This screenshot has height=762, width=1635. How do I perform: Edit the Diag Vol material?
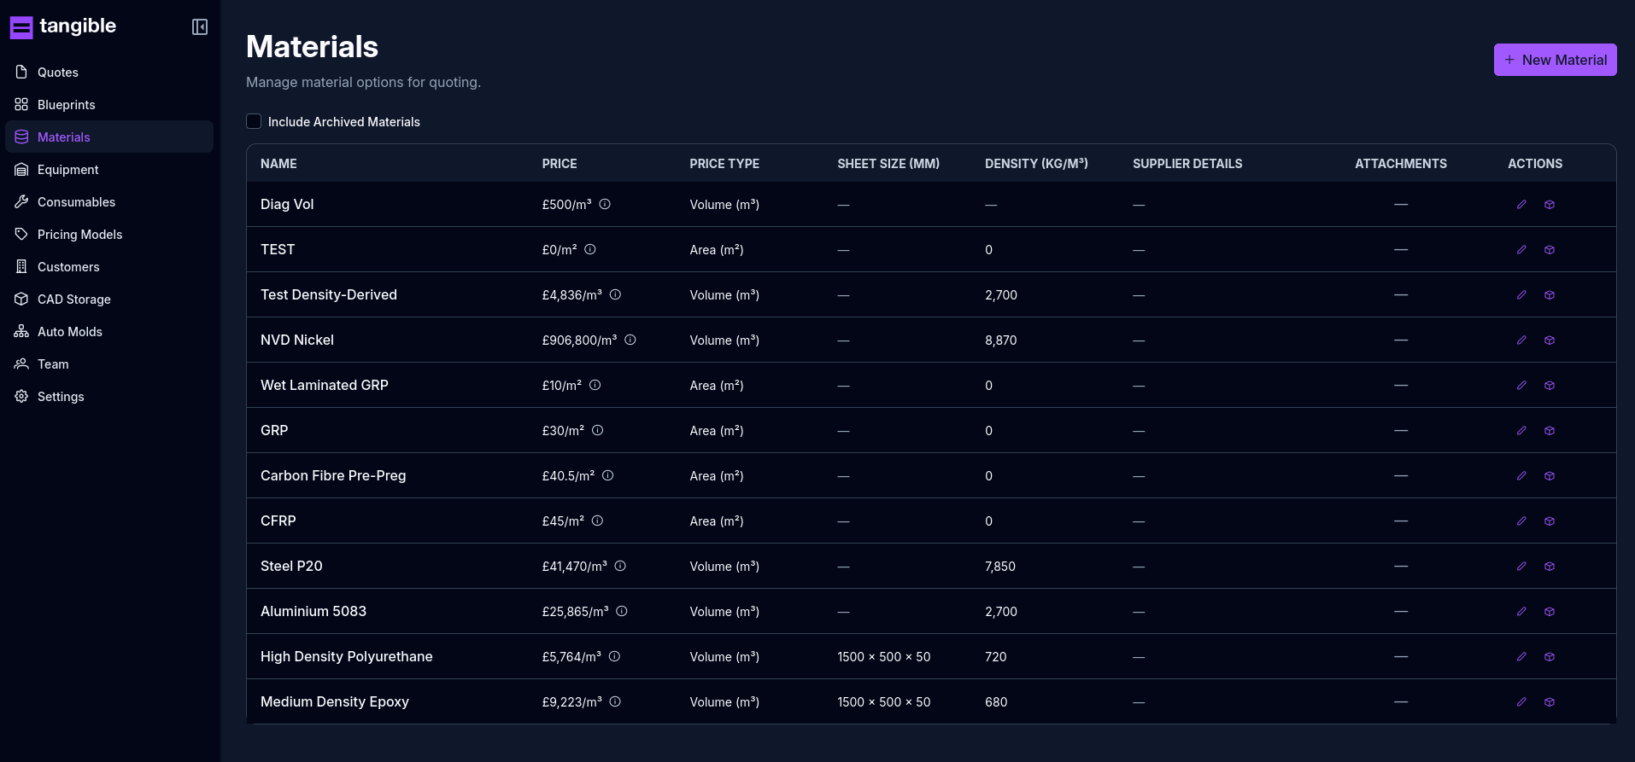pyautogui.click(x=1521, y=205)
